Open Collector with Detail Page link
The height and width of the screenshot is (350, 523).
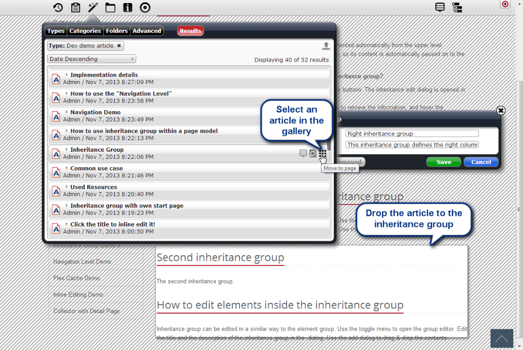(86, 311)
